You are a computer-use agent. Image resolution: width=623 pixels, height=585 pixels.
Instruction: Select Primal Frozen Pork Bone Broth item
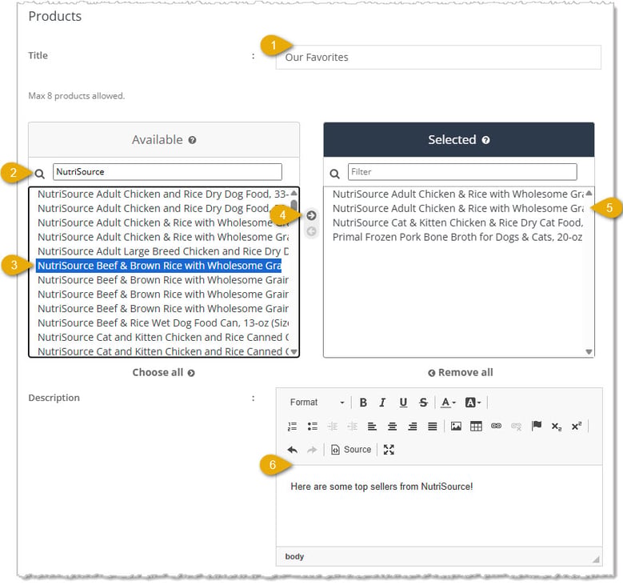click(x=457, y=237)
